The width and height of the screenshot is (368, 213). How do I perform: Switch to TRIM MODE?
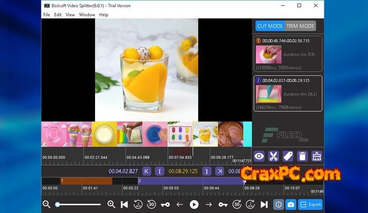(300, 26)
